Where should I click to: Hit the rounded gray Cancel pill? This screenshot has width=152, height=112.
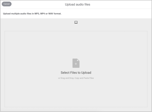click(x=7, y=4)
